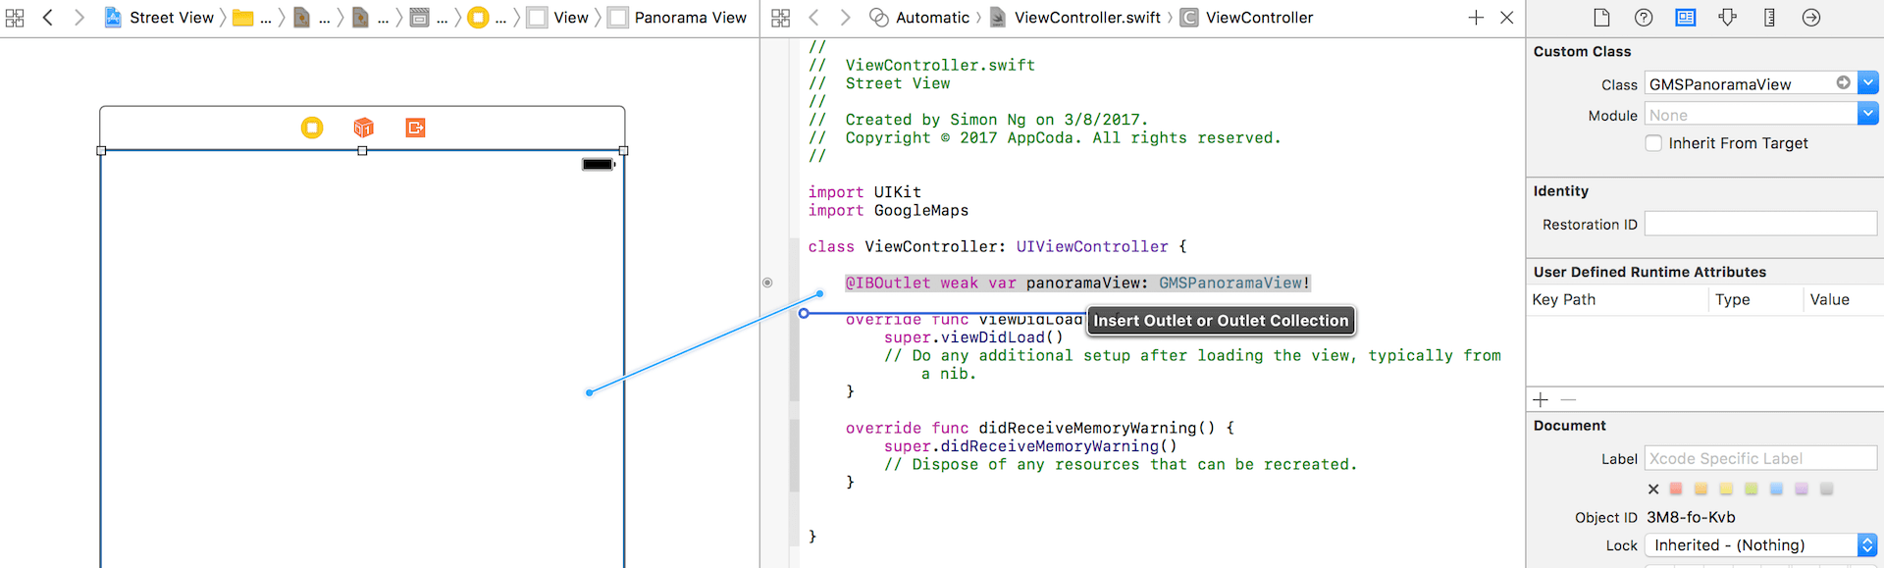Expand the Class dropdown list
Viewport: 1884px width, 568px height.
[1867, 84]
